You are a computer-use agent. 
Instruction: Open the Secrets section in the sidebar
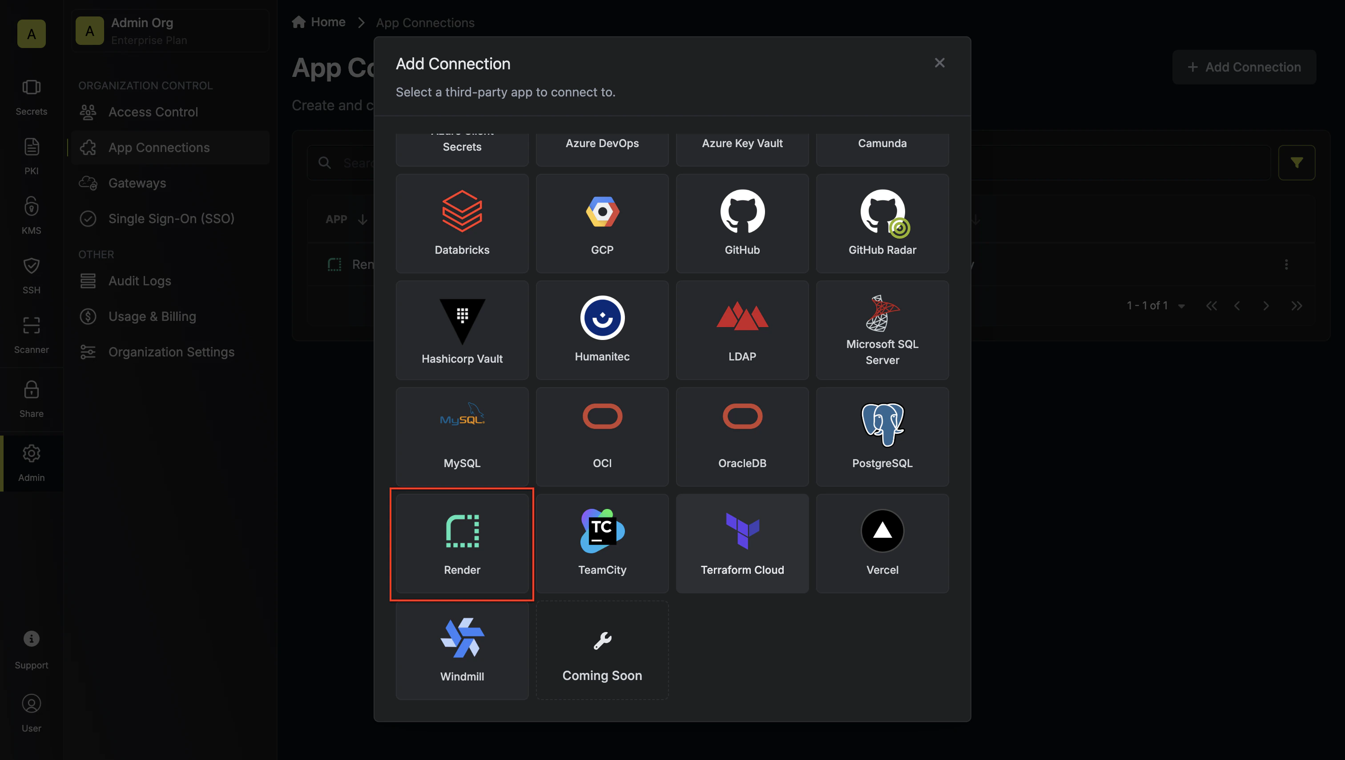point(31,97)
